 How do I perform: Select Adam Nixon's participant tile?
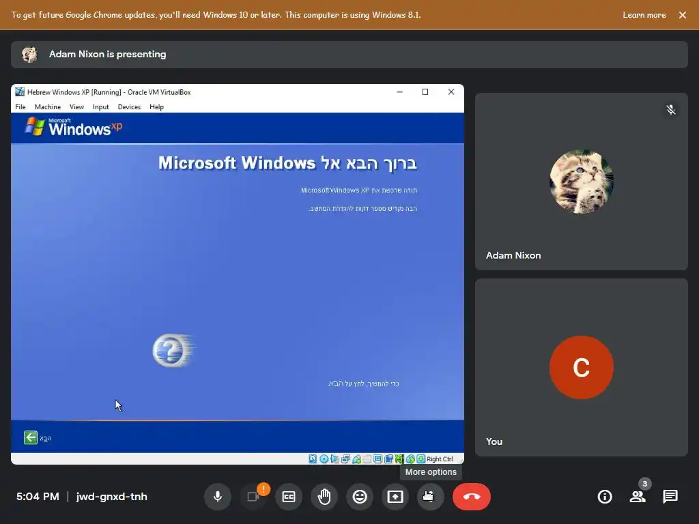[x=582, y=181]
